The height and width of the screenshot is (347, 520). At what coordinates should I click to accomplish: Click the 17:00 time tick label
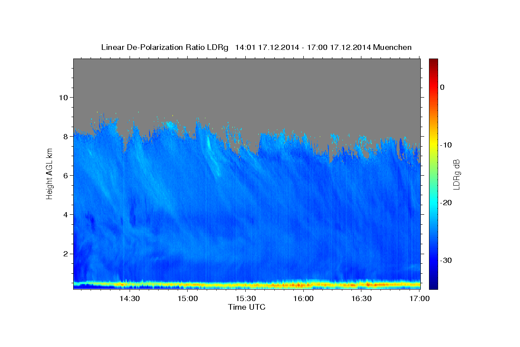pos(419,299)
